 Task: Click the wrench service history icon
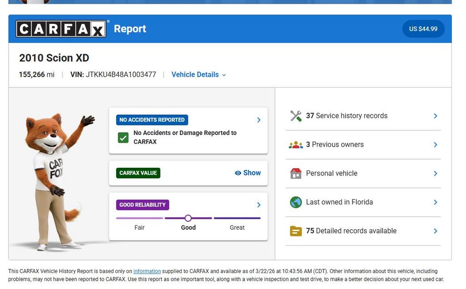click(296, 116)
